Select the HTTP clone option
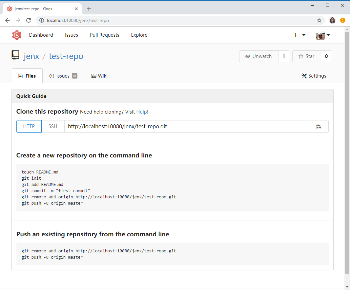 (29, 126)
